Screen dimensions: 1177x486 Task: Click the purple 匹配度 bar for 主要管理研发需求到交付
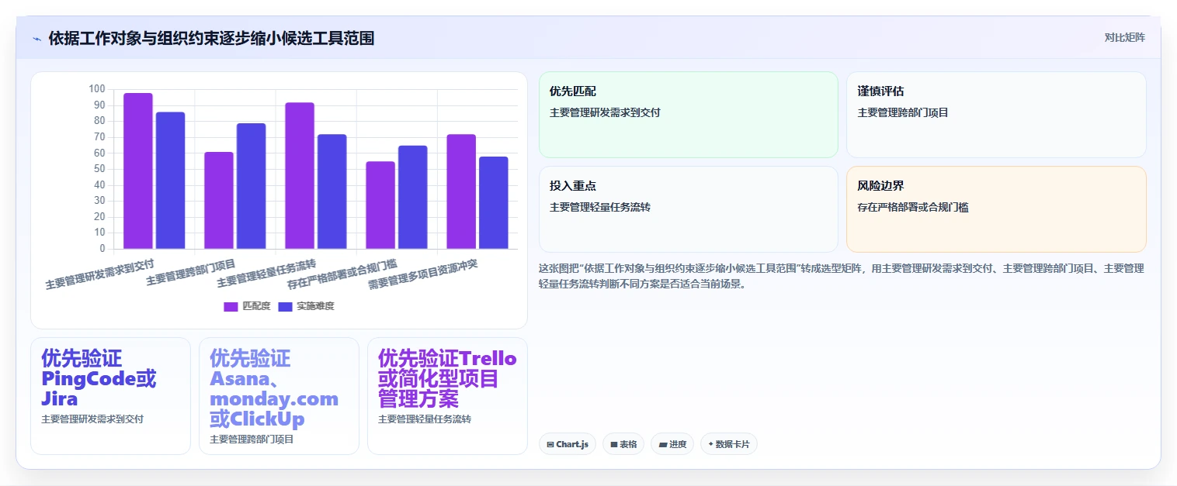click(x=138, y=171)
